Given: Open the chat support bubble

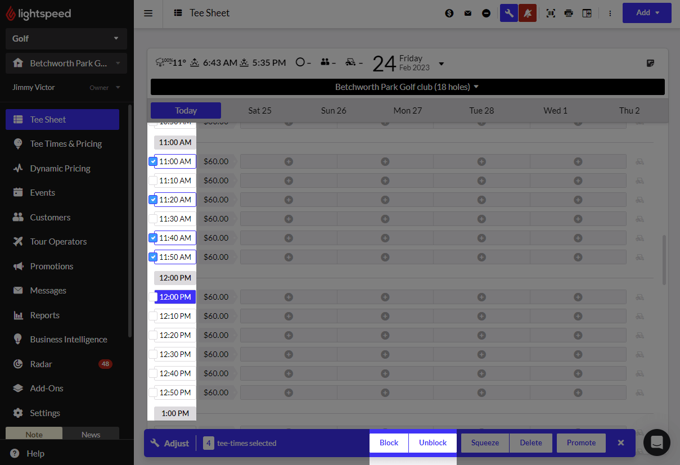Looking at the screenshot, I should [x=657, y=443].
